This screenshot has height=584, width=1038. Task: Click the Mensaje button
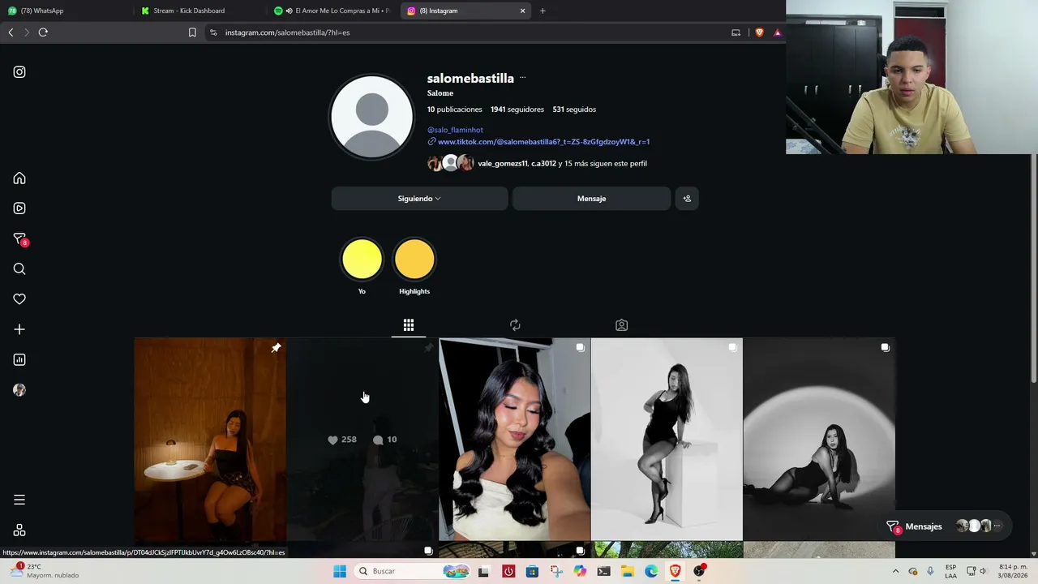[x=591, y=199]
